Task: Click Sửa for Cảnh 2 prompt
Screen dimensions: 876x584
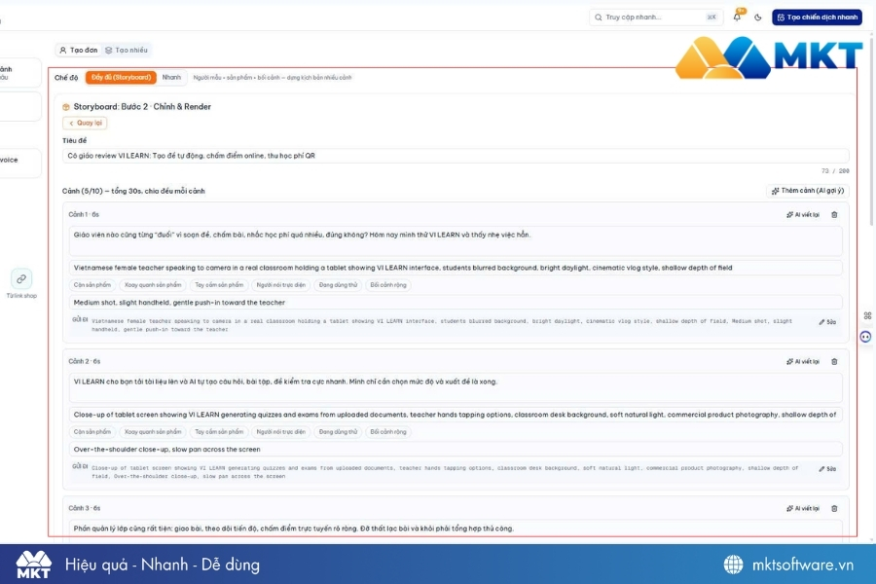Action: point(828,469)
